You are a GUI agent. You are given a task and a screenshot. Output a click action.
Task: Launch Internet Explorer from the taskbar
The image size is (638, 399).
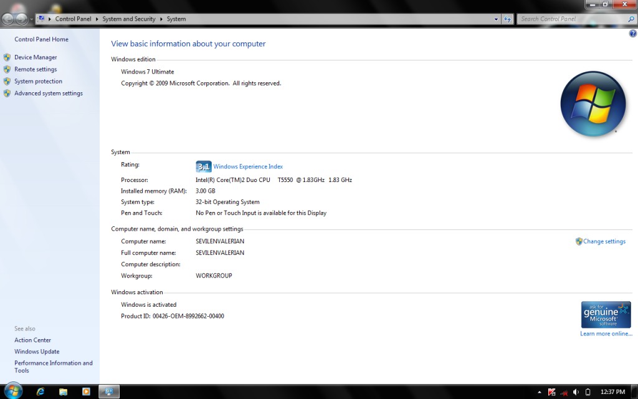tap(40, 392)
